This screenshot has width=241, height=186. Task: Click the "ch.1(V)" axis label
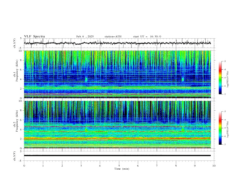pyautogui.click(x=15, y=43)
